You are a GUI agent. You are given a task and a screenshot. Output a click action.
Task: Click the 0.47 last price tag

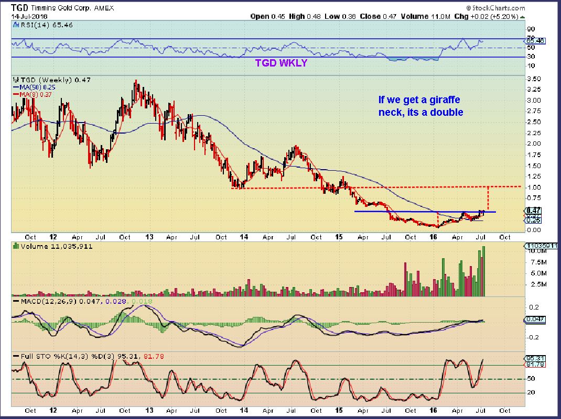534,211
